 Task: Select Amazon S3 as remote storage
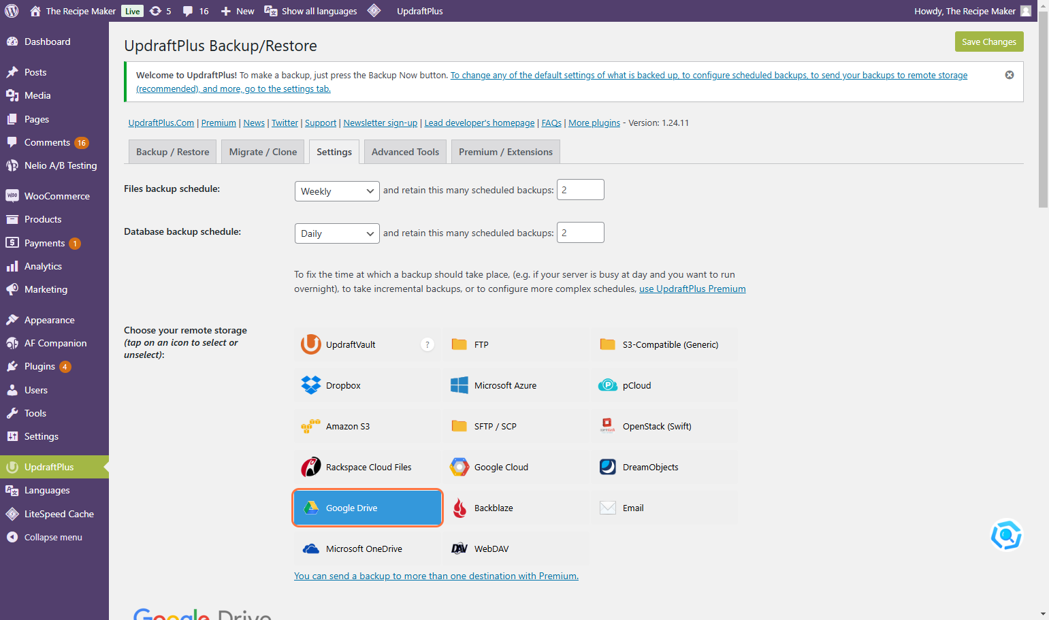tap(368, 426)
